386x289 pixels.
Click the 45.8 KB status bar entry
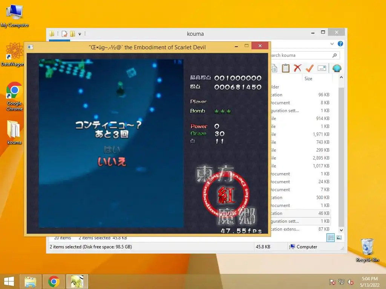263,247
